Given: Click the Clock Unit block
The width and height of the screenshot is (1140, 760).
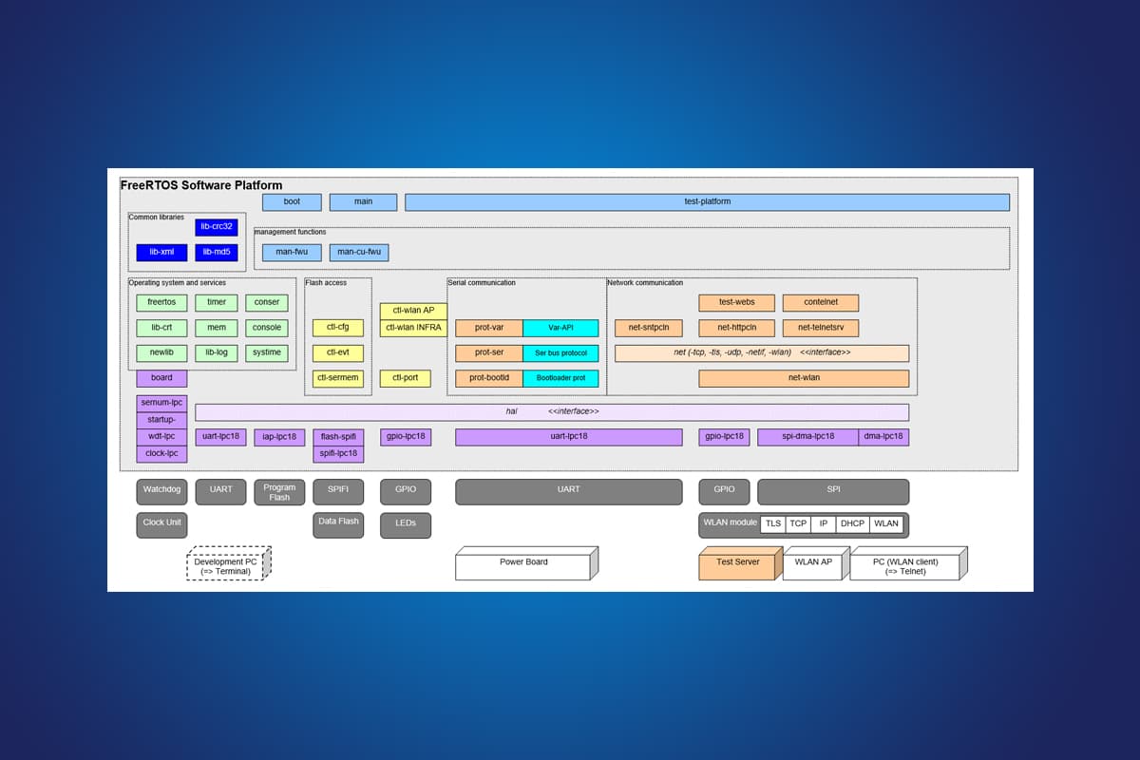Looking at the screenshot, I should tap(161, 525).
